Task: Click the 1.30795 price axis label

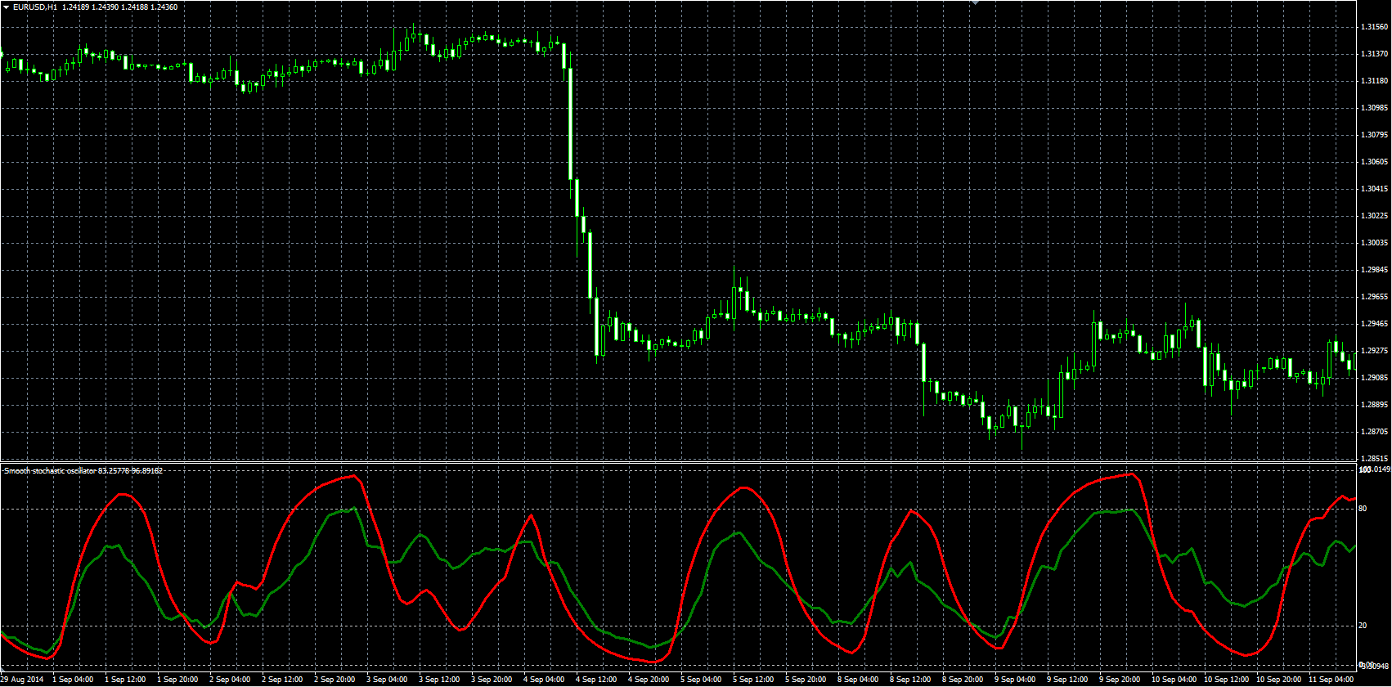Action: click(x=1374, y=135)
